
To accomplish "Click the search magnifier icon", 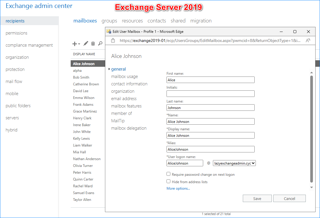I will 100,43.
